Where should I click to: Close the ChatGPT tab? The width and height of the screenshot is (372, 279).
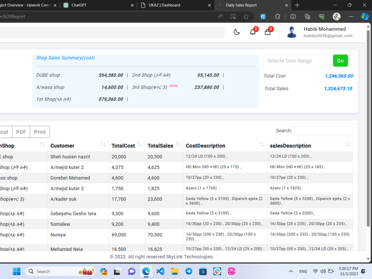pyautogui.click(x=132, y=5)
